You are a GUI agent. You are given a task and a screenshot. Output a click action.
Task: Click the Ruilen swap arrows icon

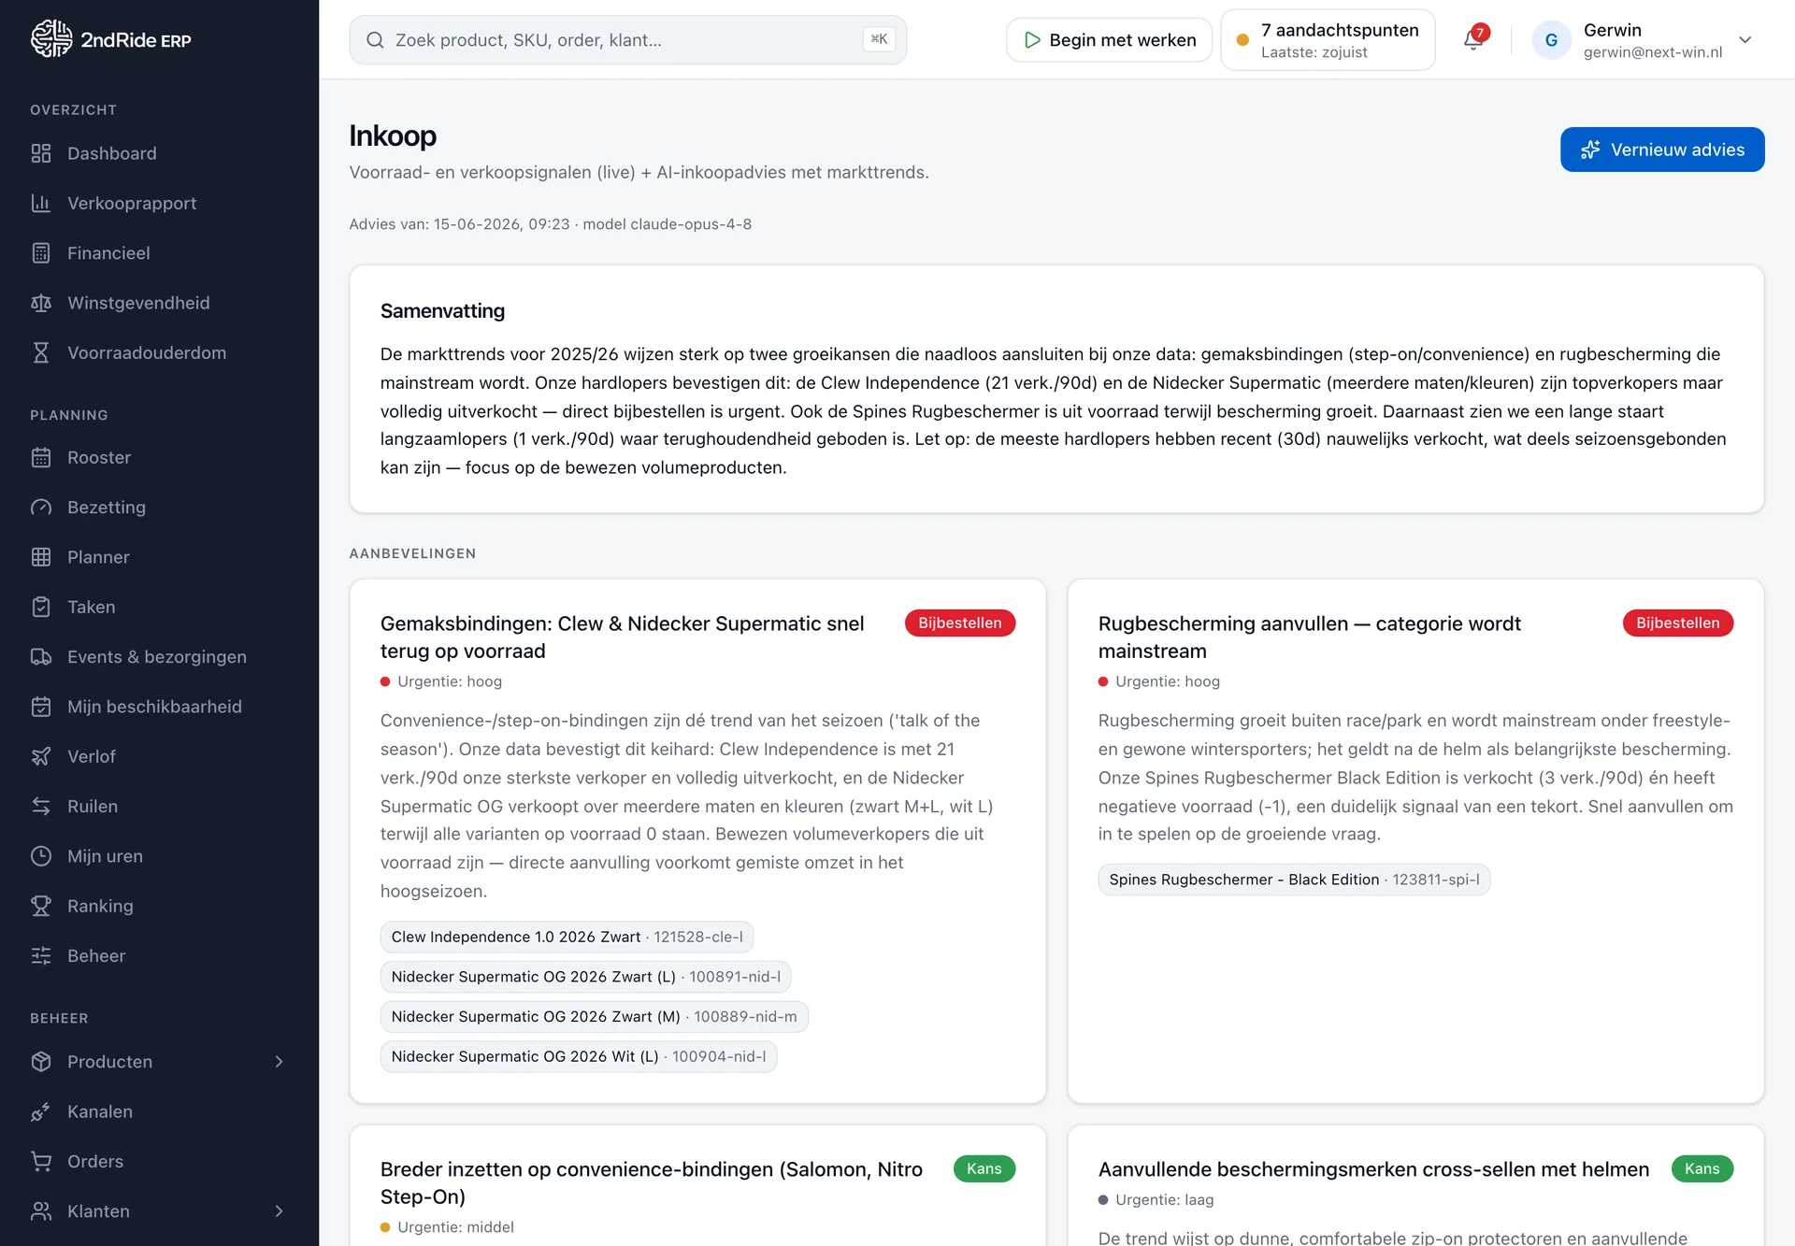[x=41, y=807]
